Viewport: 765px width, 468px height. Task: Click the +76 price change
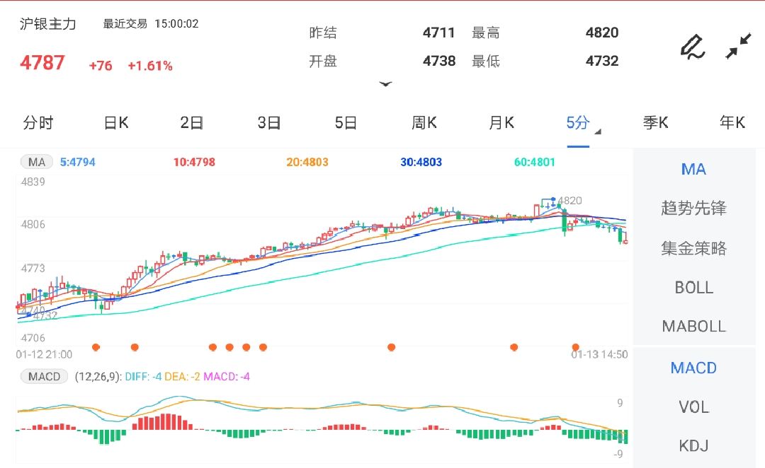point(101,66)
